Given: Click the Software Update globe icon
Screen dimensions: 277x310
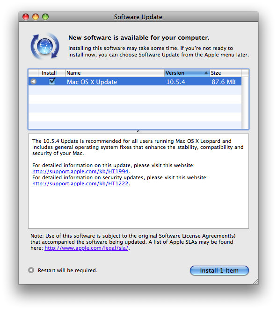Looking at the screenshot, I should 45,46.
